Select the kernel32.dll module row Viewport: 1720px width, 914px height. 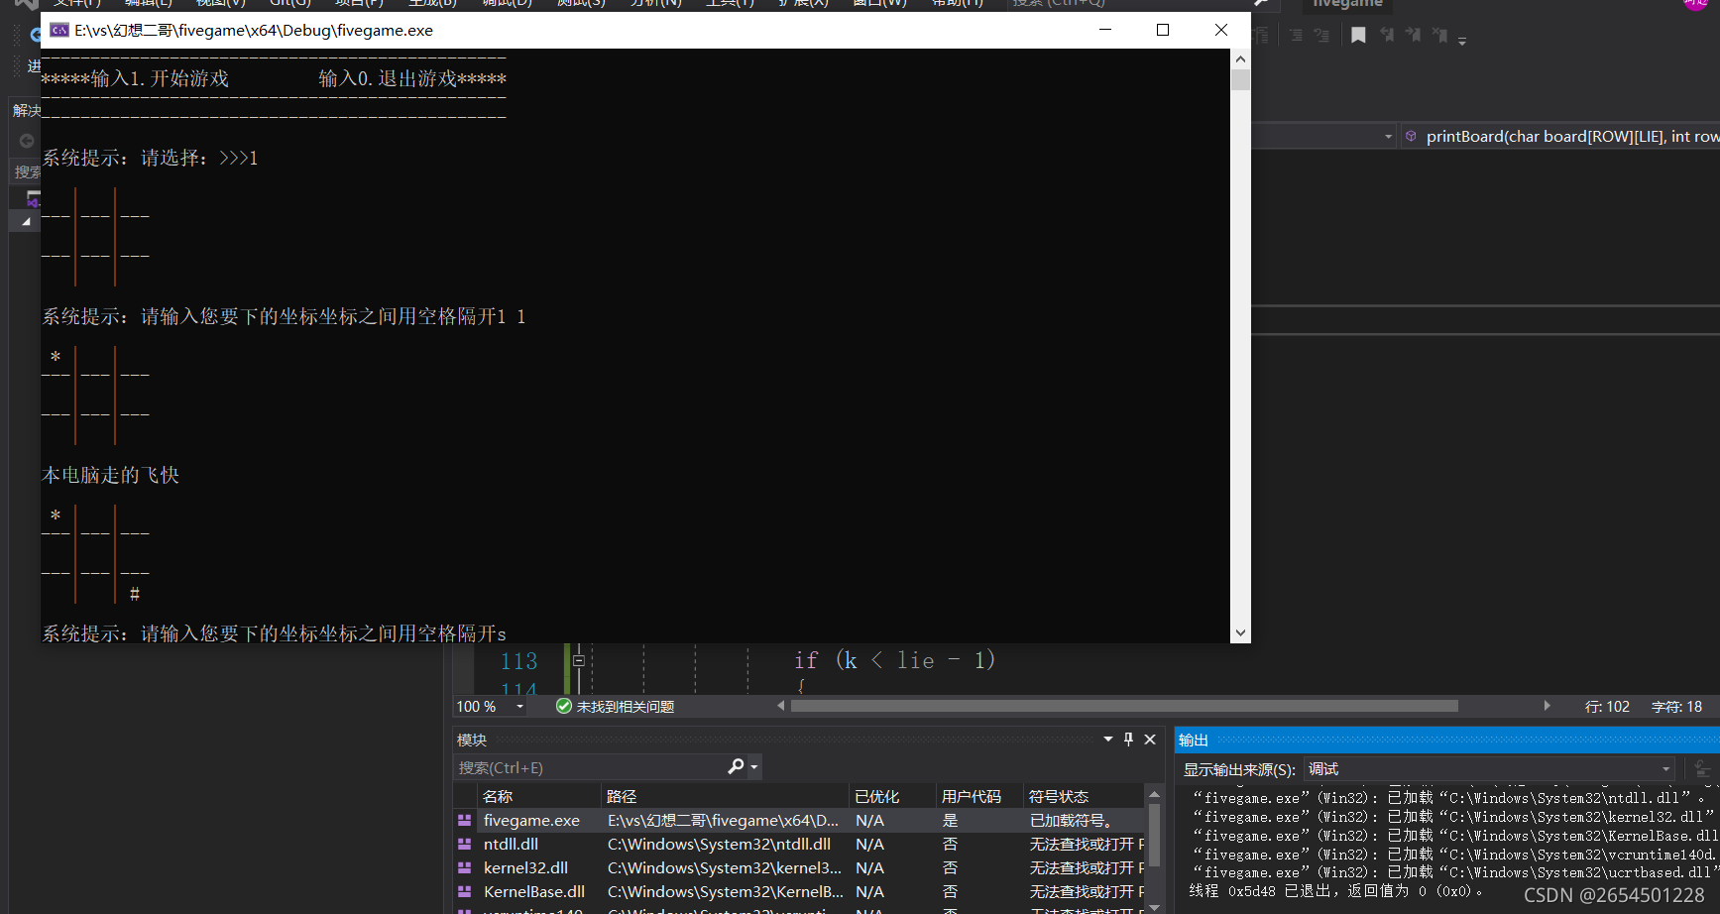tap(799, 868)
